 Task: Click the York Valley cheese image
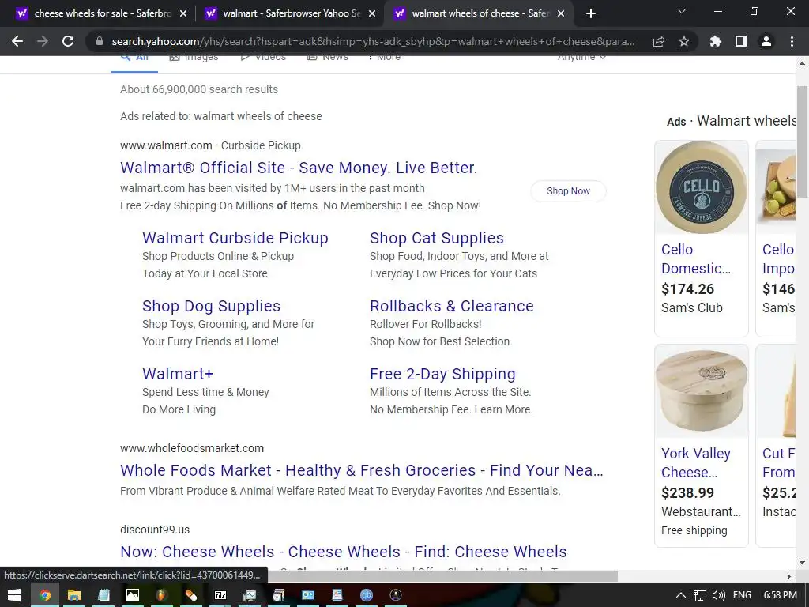702,392
